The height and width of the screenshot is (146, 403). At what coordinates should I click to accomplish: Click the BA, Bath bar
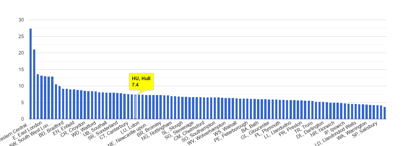pos(258,109)
